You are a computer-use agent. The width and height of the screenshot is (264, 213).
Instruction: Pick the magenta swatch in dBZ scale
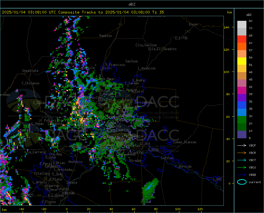coord(242,91)
